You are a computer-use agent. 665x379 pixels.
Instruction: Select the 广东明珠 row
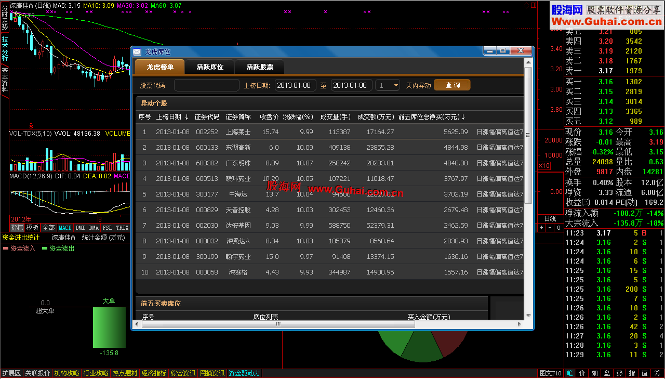[329, 163]
